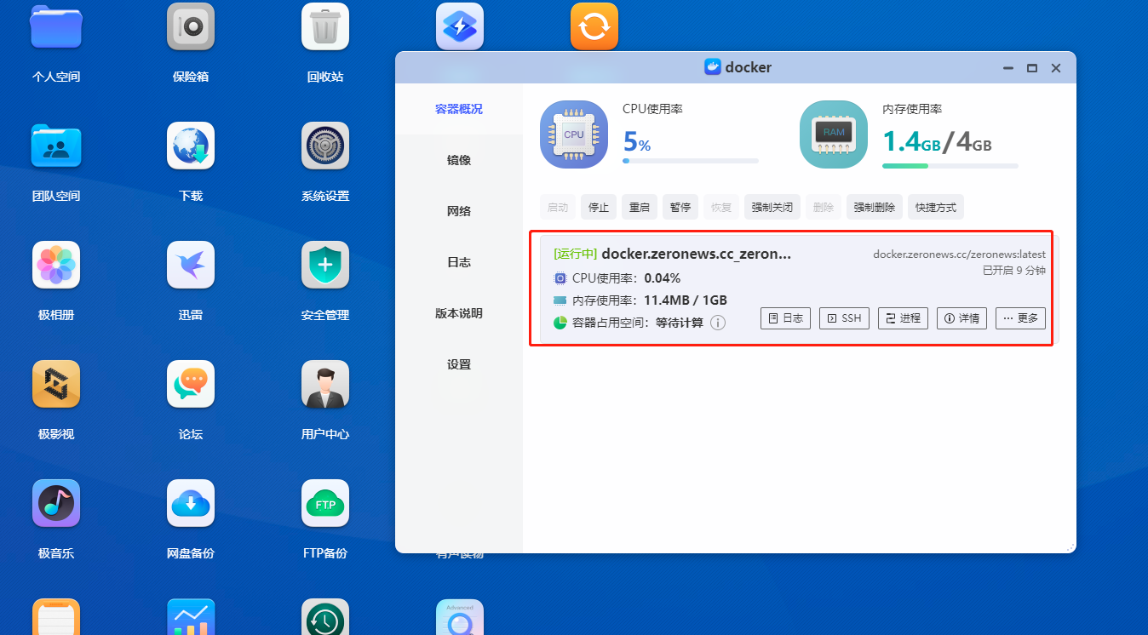The image size is (1148, 635).
Task: Click the 0.04% CPU value
Action: [663, 278]
